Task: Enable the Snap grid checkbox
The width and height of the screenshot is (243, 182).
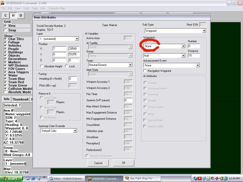Action: [x=5, y=30]
